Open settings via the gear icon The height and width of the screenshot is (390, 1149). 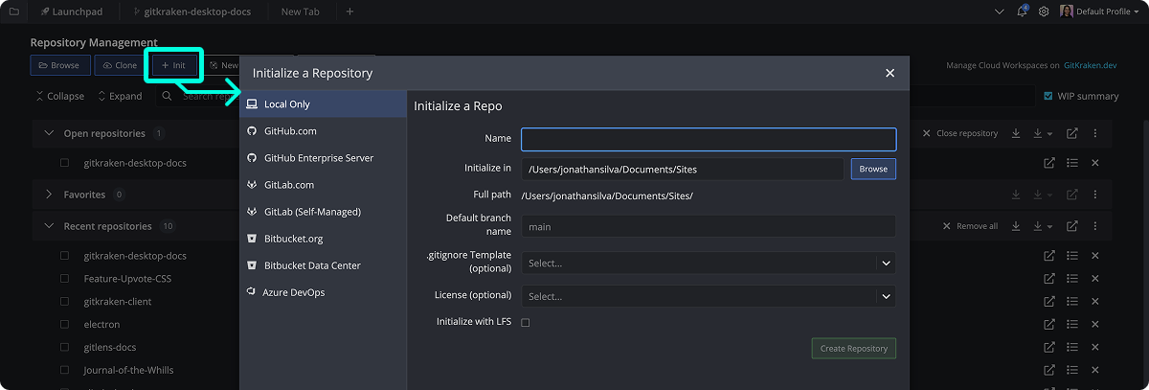coord(1044,11)
